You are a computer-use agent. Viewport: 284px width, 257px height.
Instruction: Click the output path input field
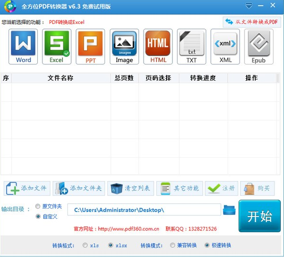click(x=144, y=210)
